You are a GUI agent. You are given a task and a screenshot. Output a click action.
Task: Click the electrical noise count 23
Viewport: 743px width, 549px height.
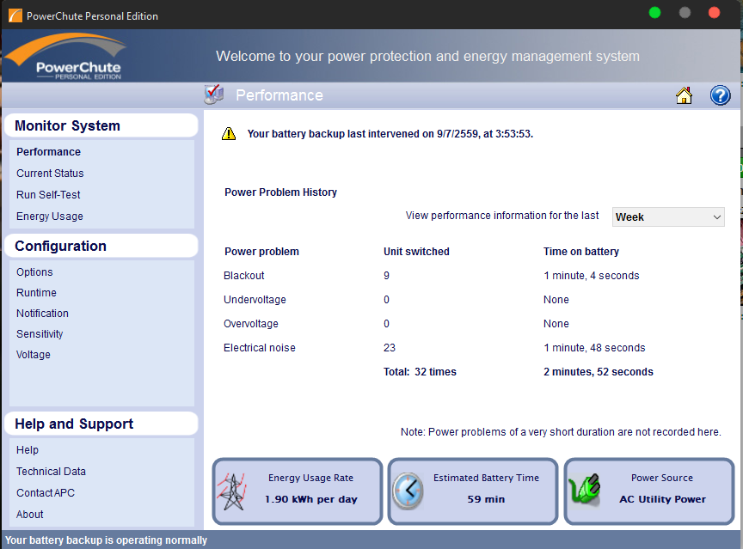389,348
